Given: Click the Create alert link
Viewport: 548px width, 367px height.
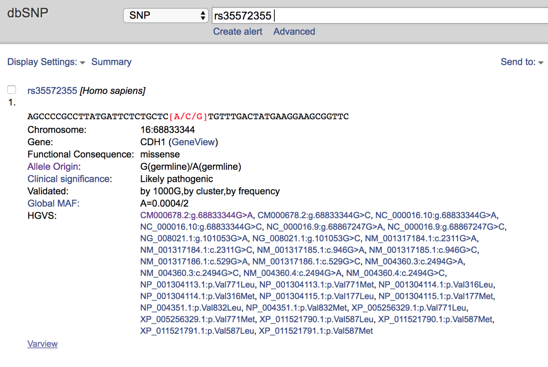Looking at the screenshot, I should tap(237, 31).
